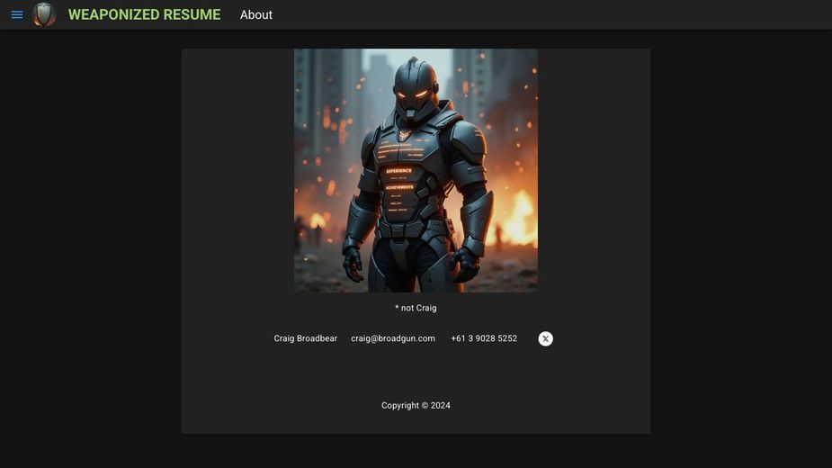Screen dimensions: 832x468
Task: Open the About page
Action: pos(255,15)
